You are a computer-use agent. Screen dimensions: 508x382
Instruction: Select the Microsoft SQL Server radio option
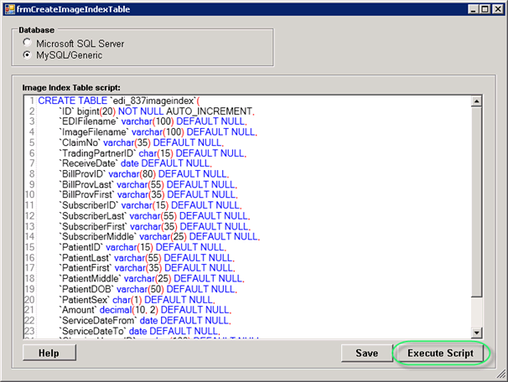[x=28, y=42]
